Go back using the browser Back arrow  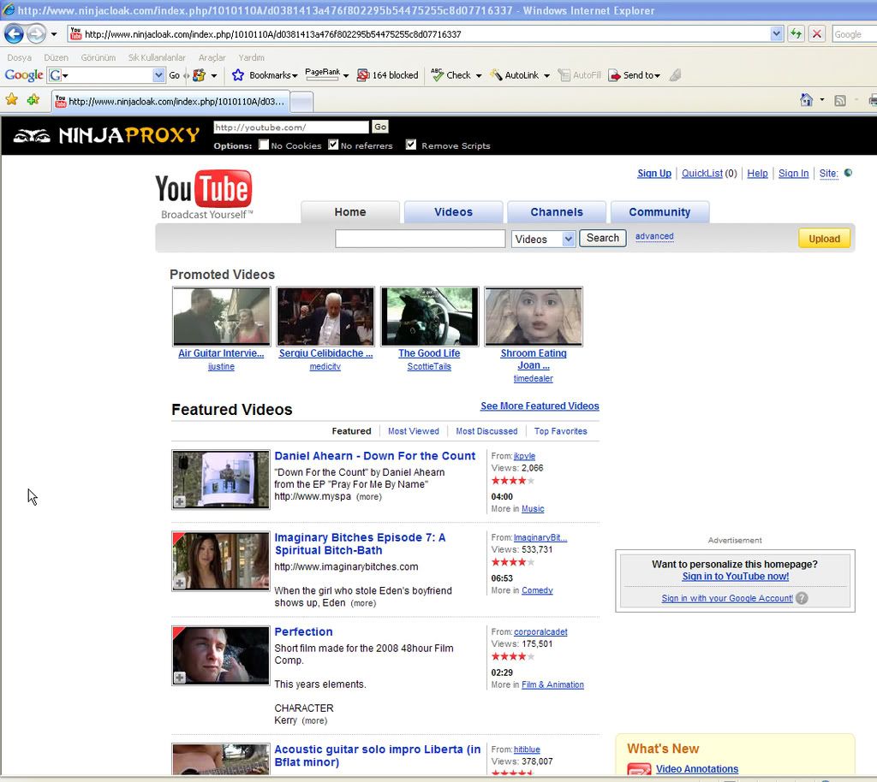click(x=14, y=34)
